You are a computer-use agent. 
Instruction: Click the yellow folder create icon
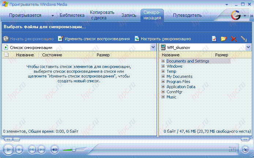(224, 39)
